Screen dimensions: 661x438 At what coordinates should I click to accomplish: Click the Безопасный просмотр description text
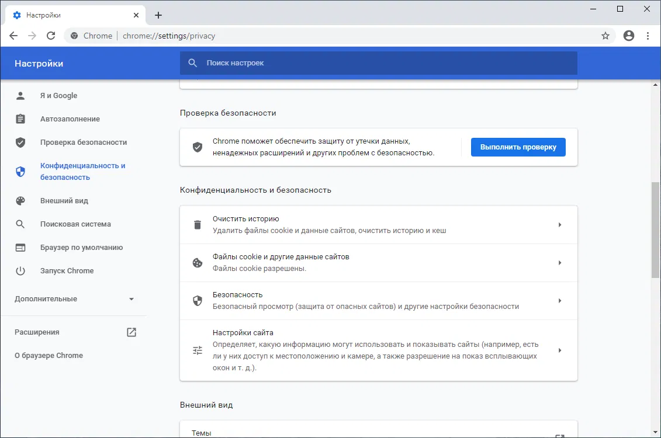[x=365, y=307]
